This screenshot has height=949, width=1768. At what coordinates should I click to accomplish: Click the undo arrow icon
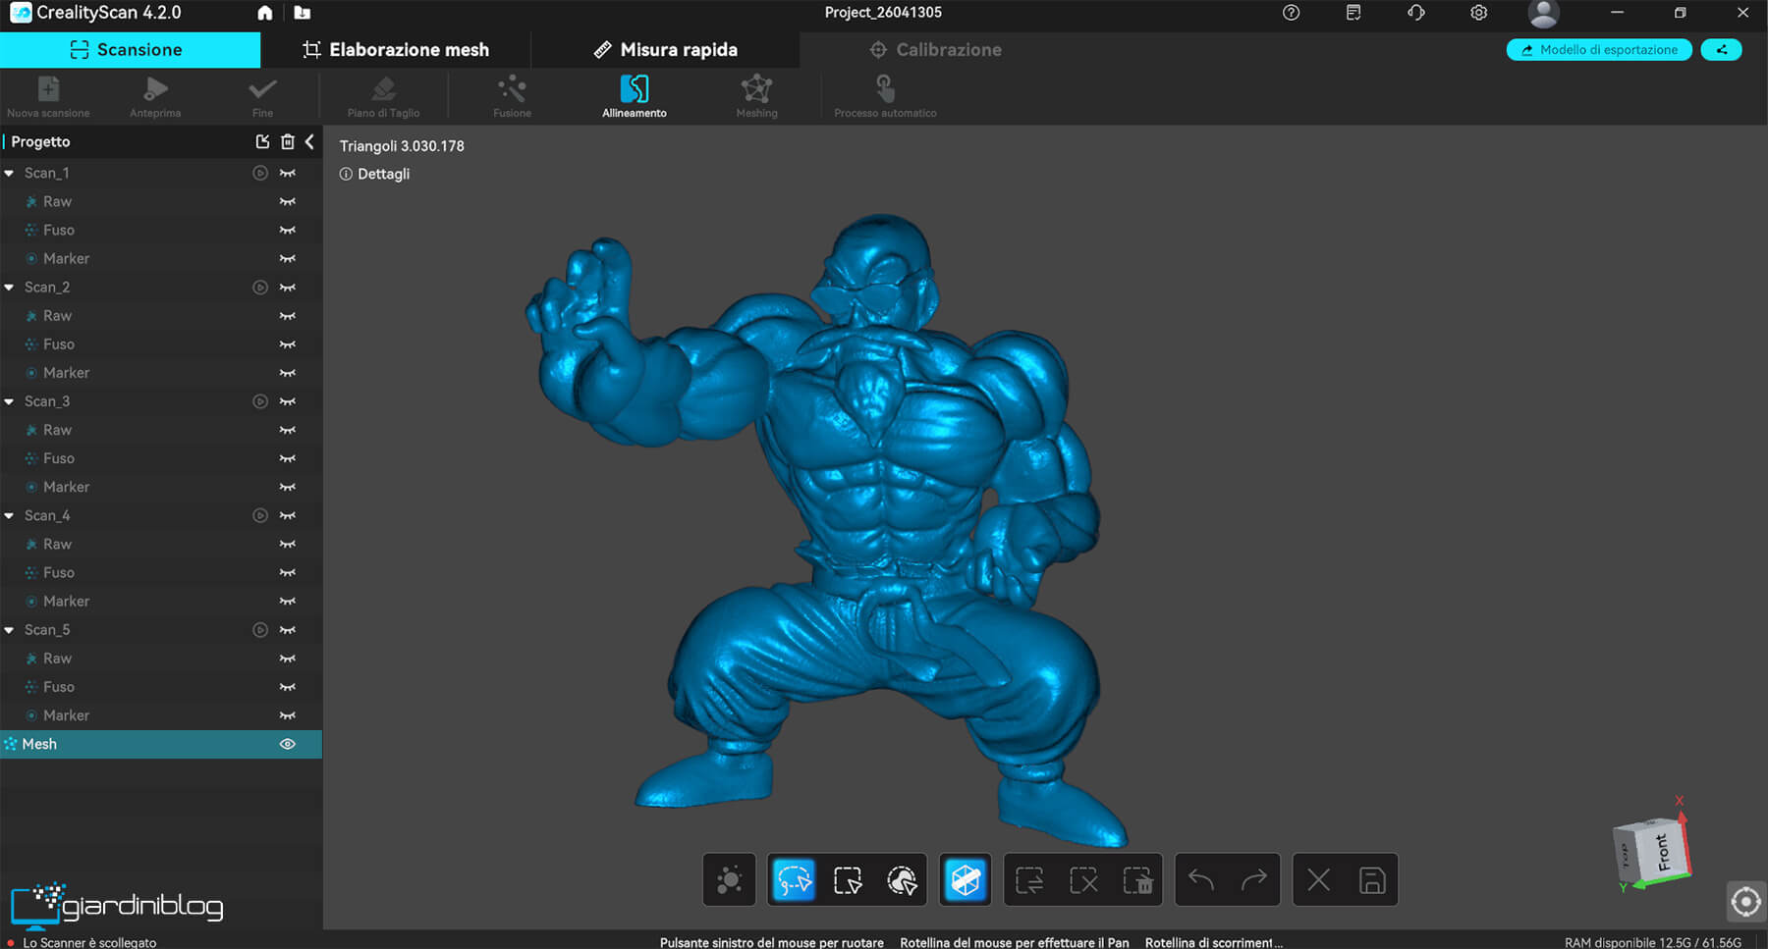[x=1201, y=879]
